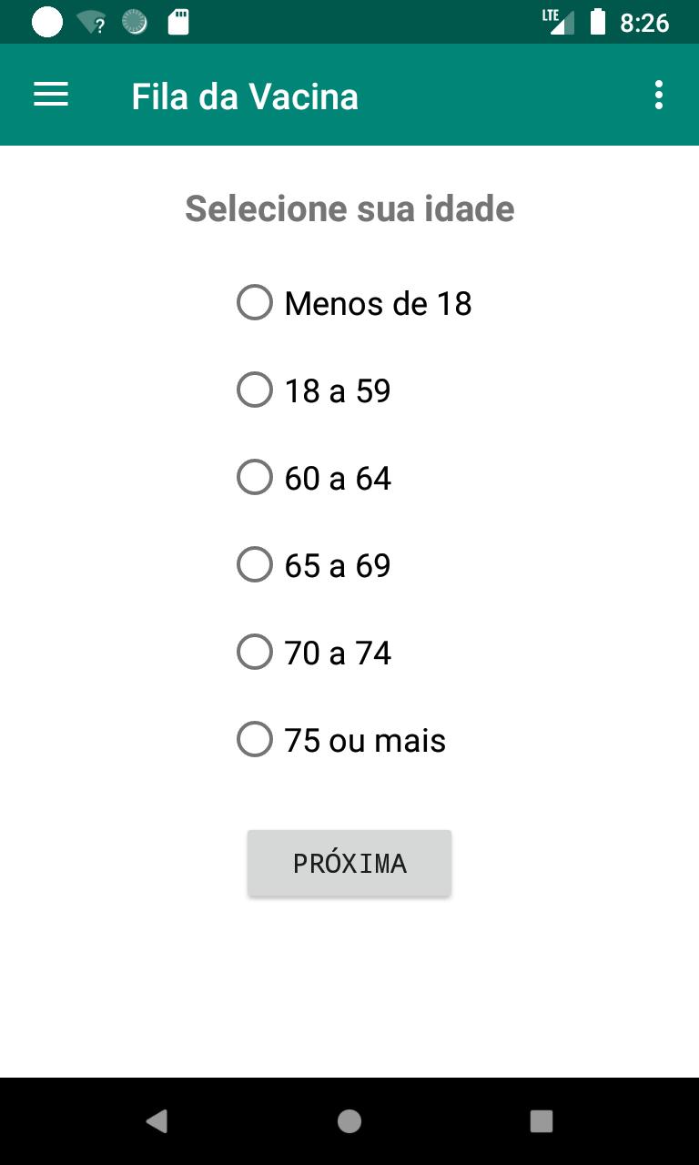Tap the SD card status icon
This screenshot has height=1165, width=699.
(178, 23)
